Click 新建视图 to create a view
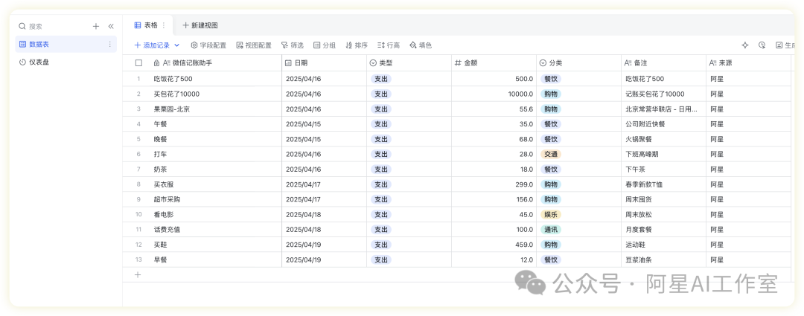Viewport: 804px width, 316px height. (x=200, y=25)
